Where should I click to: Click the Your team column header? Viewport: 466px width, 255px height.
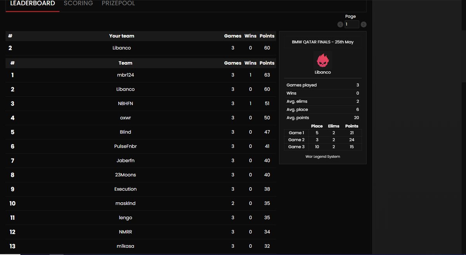[x=122, y=36]
